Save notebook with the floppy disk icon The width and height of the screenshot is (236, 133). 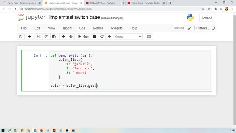coord(21,37)
